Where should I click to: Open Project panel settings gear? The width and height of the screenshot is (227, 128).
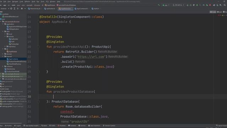pos(22,9)
